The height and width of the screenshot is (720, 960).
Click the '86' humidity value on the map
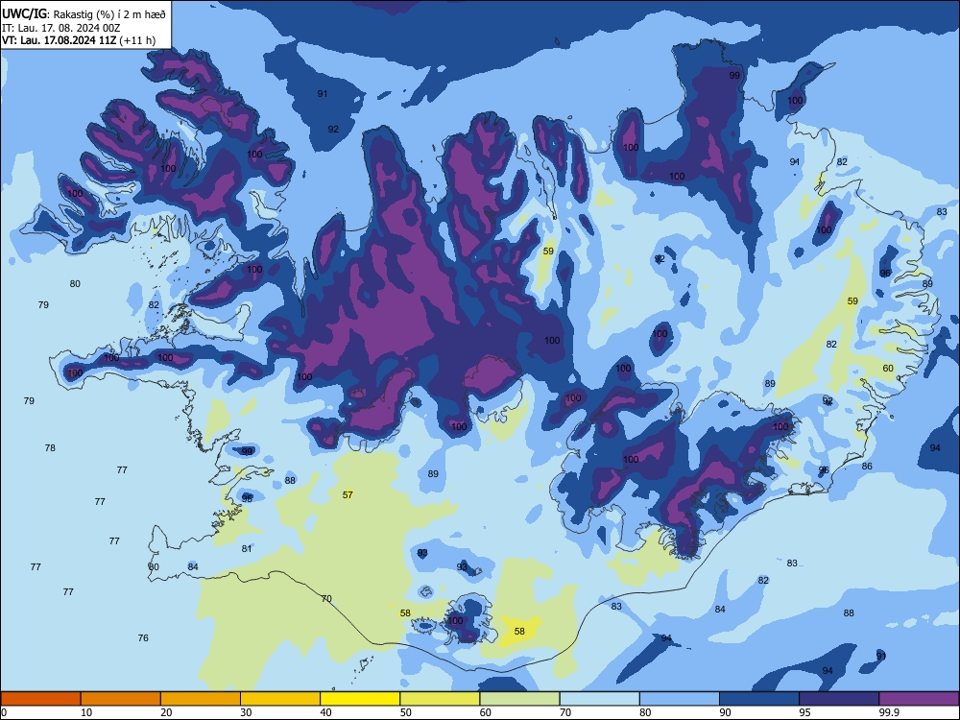[x=867, y=467]
